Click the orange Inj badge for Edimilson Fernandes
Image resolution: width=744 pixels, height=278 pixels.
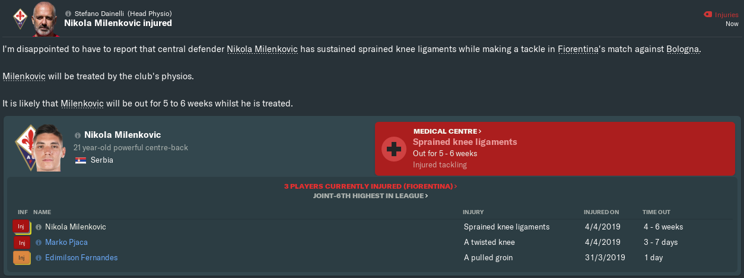click(x=21, y=258)
